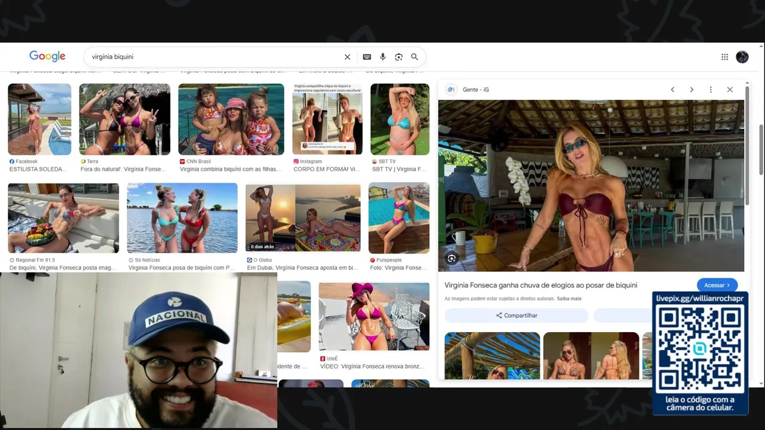Image resolution: width=765 pixels, height=430 pixels.
Task: Open the Google apps grid
Action: 724,57
